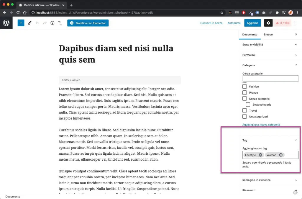Select the Modifica articolo browser tab

[x=42, y=5]
